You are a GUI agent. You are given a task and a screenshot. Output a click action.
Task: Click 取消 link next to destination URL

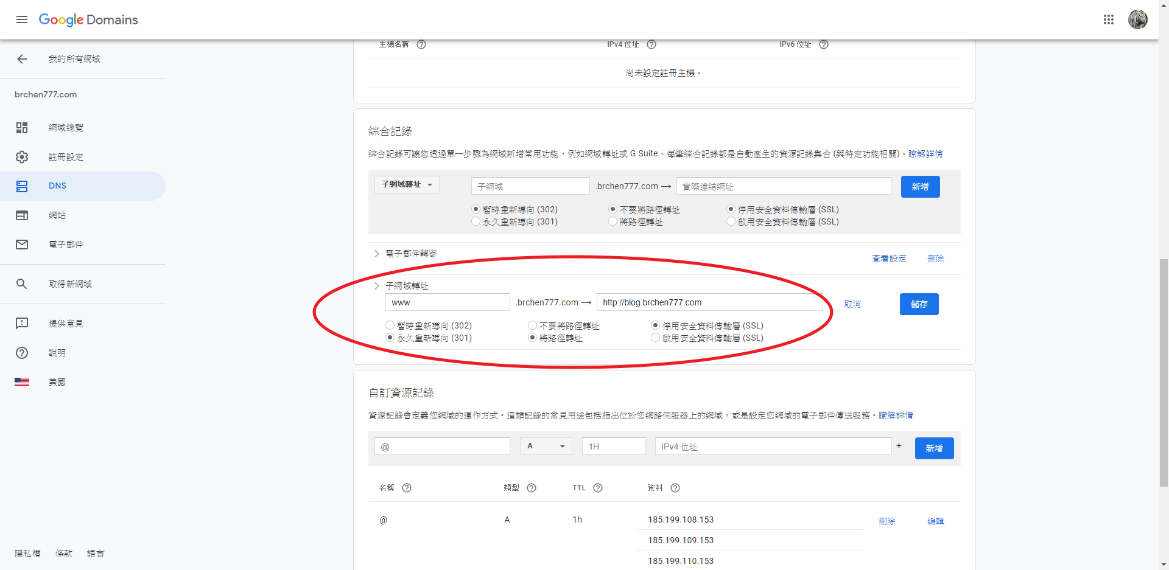point(852,304)
